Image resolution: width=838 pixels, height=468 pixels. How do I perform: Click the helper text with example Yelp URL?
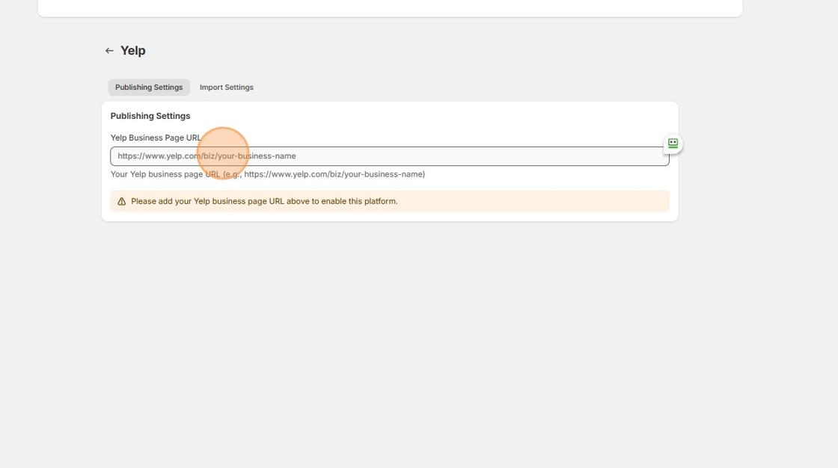click(x=268, y=174)
